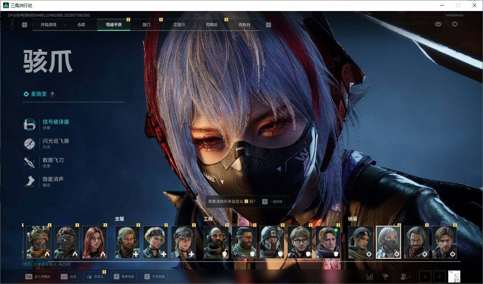Select the 信号破译器 skill
This screenshot has height=284, width=483.
(x=46, y=124)
